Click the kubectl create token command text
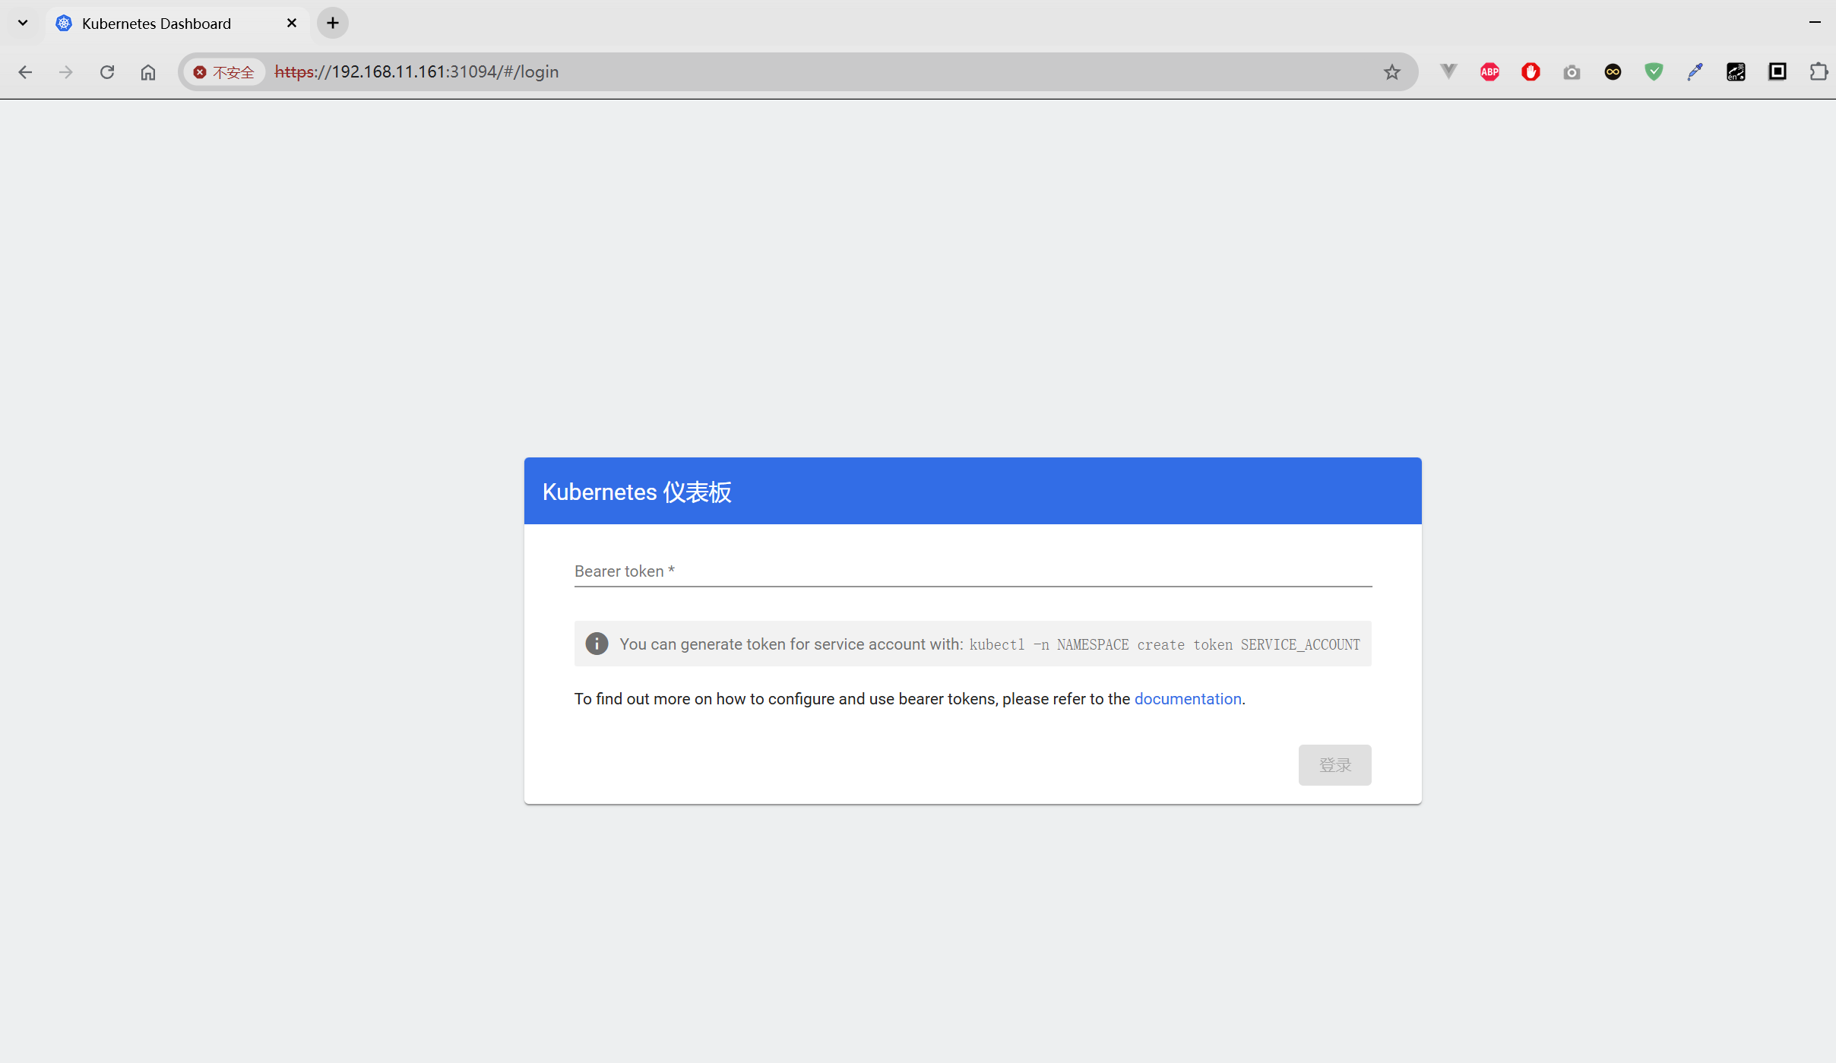Image resolution: width=1836 pixels, height=1063 pixels. [x=1164, y=645]
